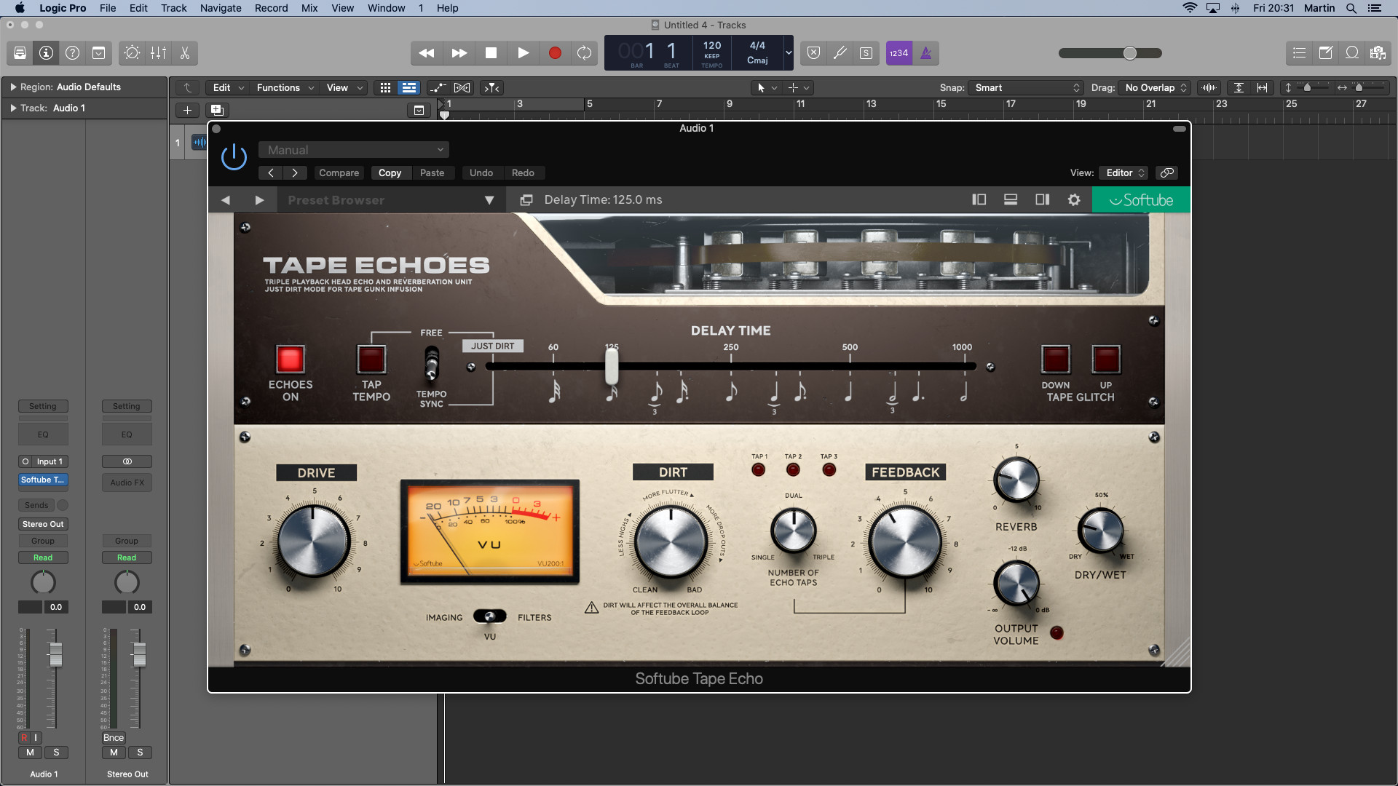Open the Manual preset dropdown
This screenshot has width=1398, height=786.
(x=354, y=150)
